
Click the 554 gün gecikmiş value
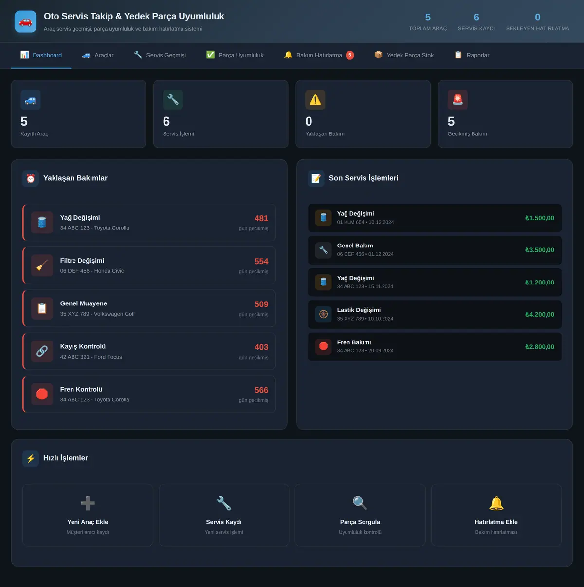coord(261,262)
